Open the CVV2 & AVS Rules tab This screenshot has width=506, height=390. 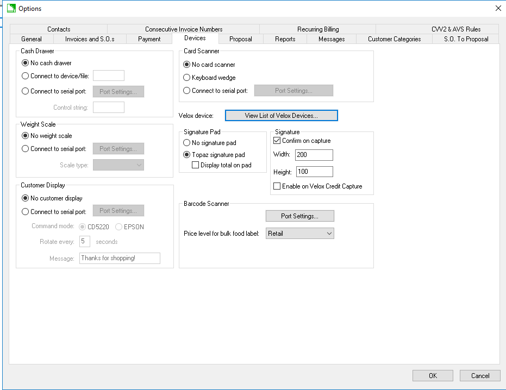455,29
